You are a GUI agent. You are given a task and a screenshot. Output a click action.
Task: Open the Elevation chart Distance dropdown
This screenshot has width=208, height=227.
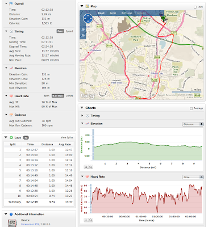click(x=193, y=124)
